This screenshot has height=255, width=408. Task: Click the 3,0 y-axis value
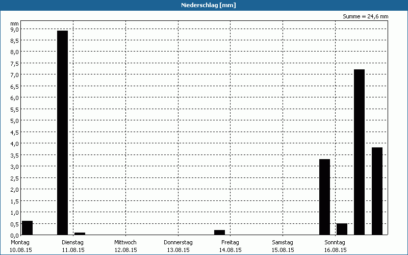[x=15, y=167]
